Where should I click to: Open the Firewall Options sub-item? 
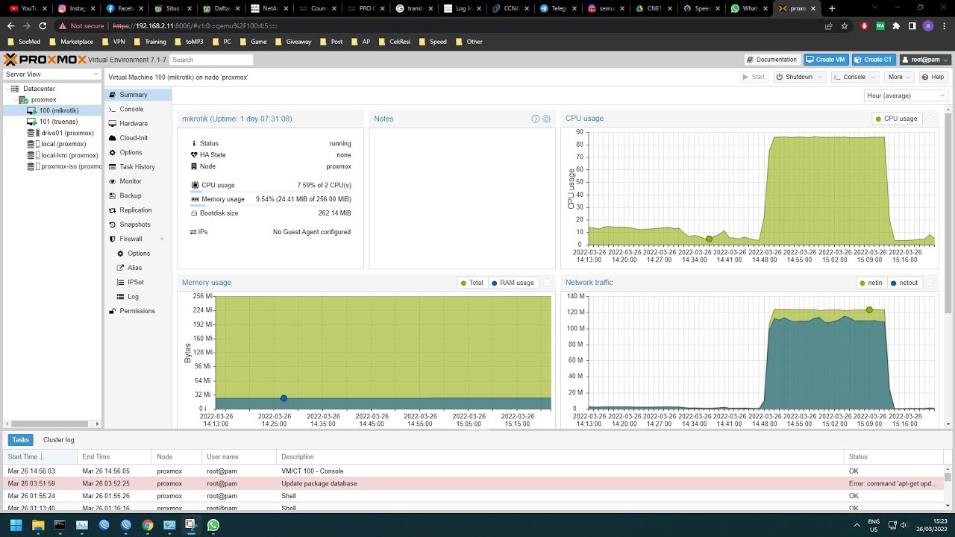point(138,254)
